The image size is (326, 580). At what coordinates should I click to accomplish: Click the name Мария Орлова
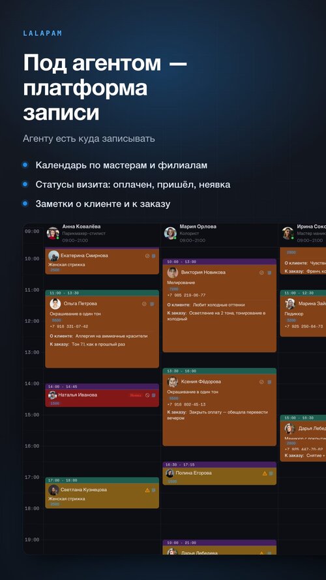(198, 227)
